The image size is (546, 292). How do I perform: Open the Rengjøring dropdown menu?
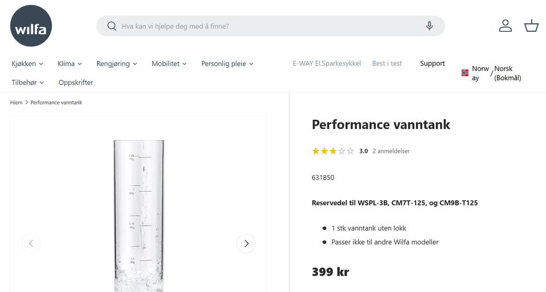(x=117, y=64)
